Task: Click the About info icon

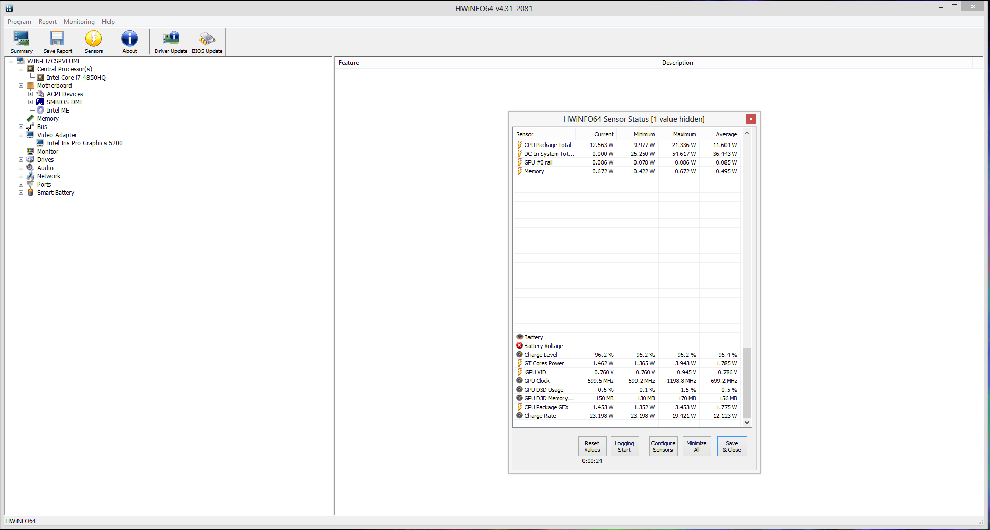Action: [130, 39]
